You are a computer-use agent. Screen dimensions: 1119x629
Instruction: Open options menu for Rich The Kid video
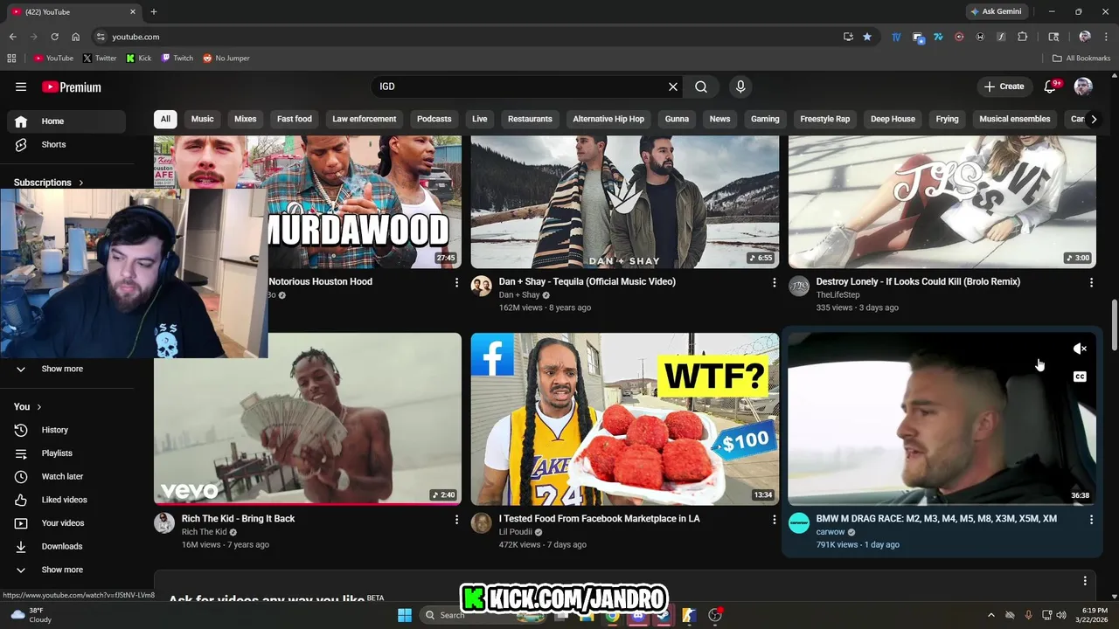(456, 519)
